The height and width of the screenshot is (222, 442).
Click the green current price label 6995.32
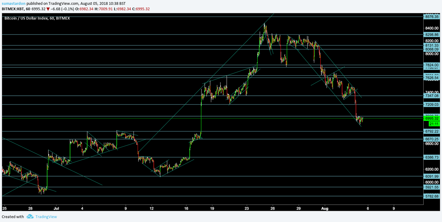[x=432, y=118]
